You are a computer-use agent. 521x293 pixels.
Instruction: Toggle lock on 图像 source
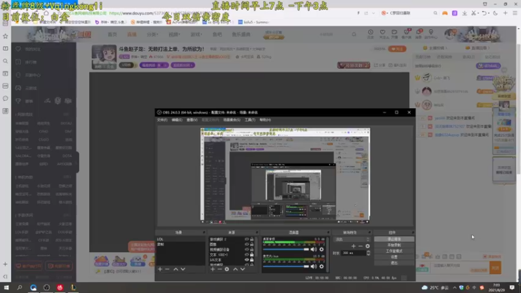pos(252,244)
